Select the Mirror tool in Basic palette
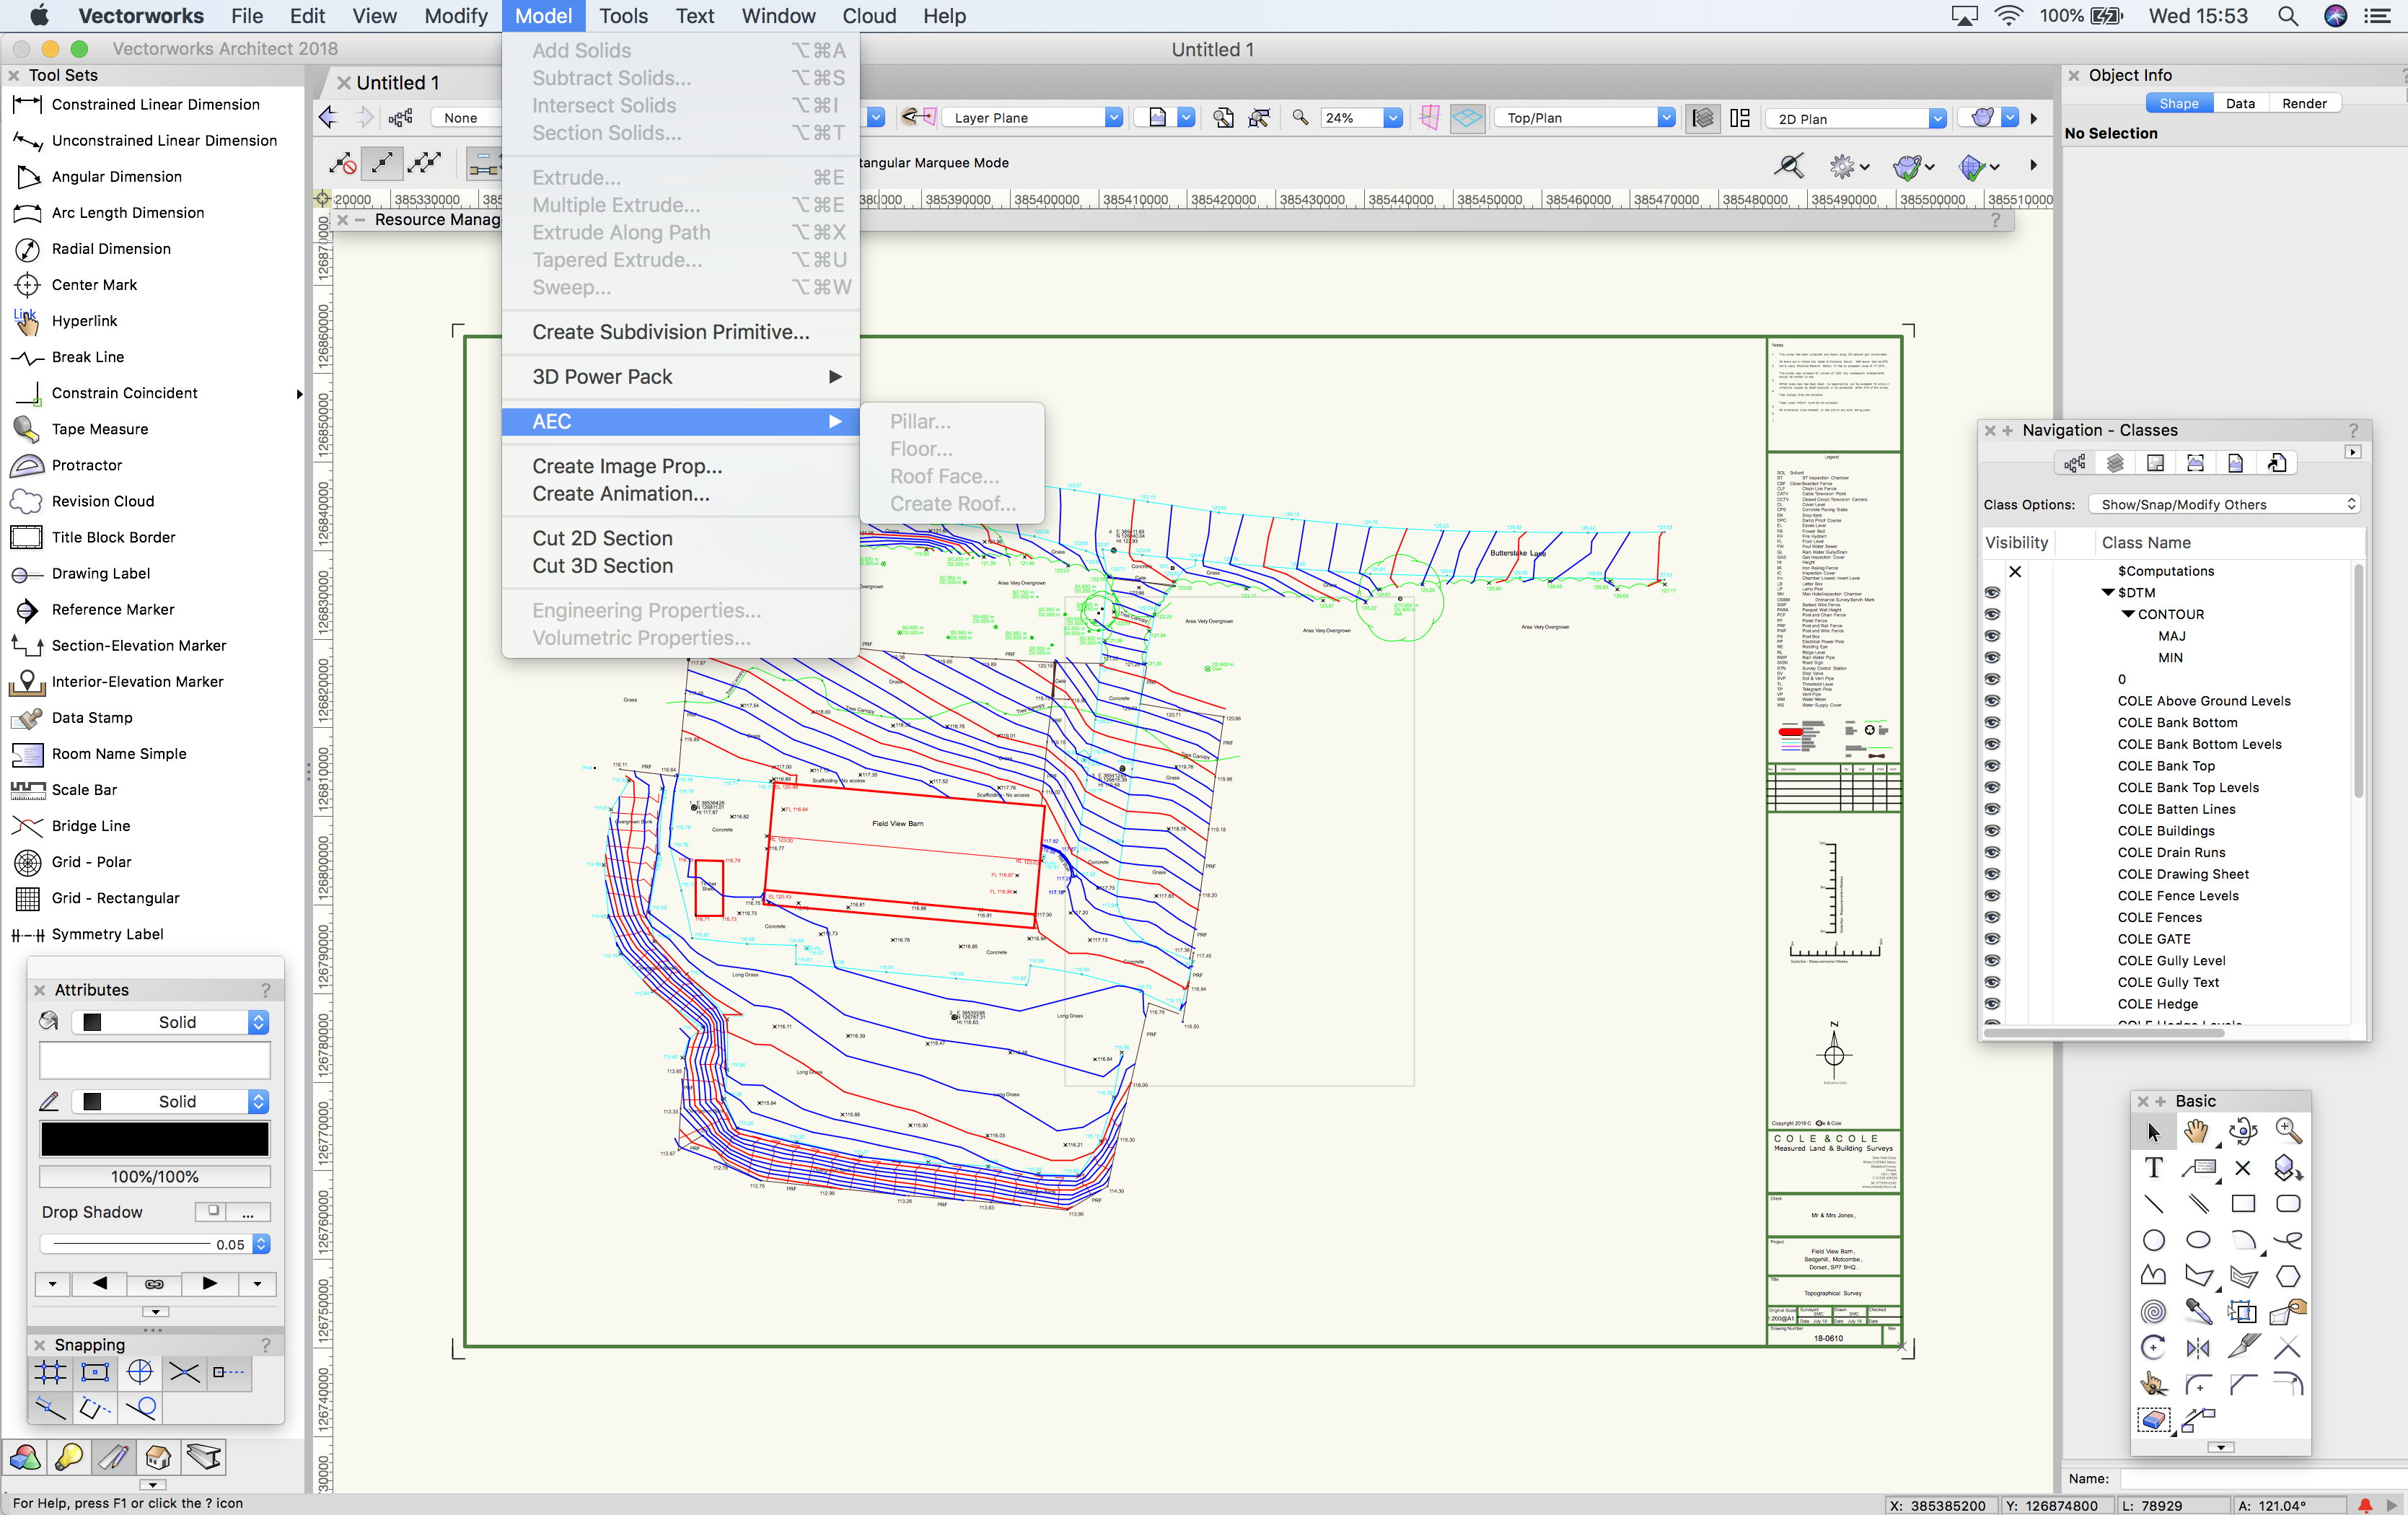 [2197, 1348]
